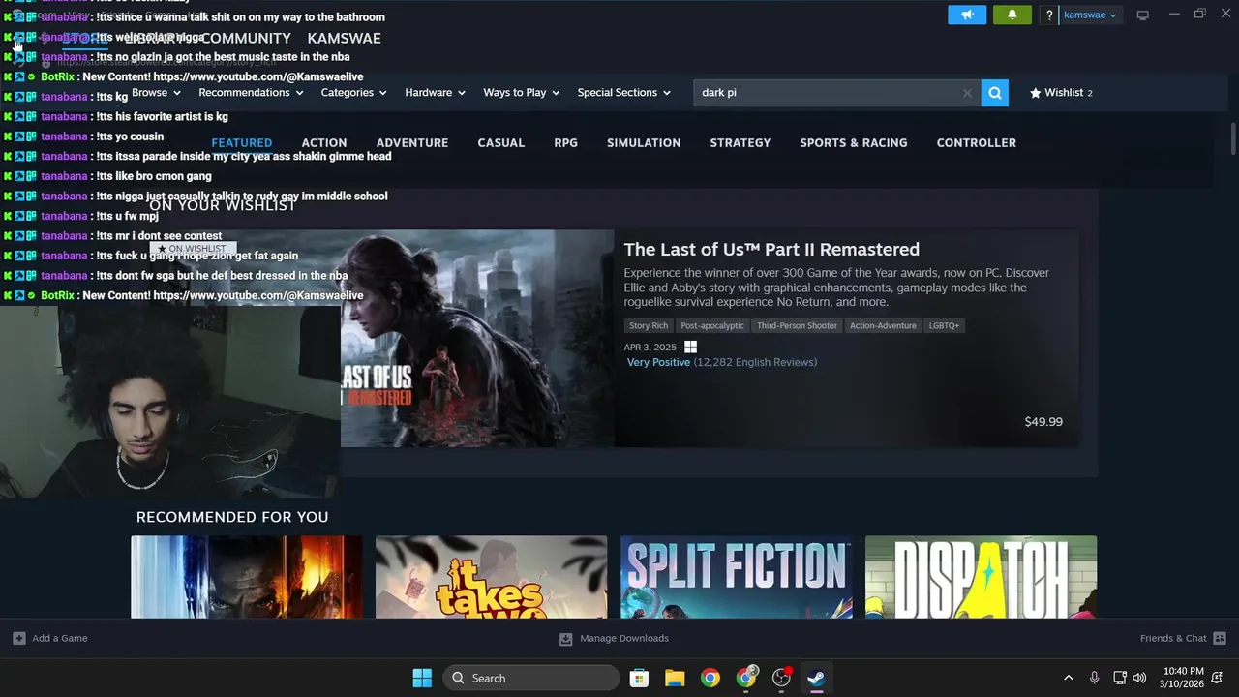Open The Last of Us Part II Remastered title

point(771,249)
